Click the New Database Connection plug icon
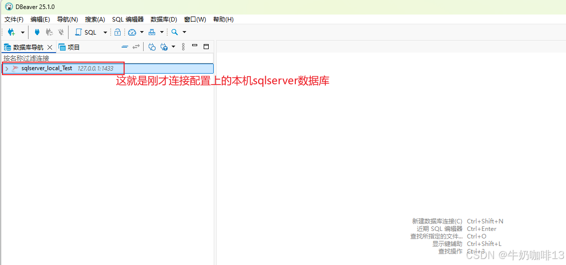This screenshot has height=265, width=566. click(x=11, y=32)
